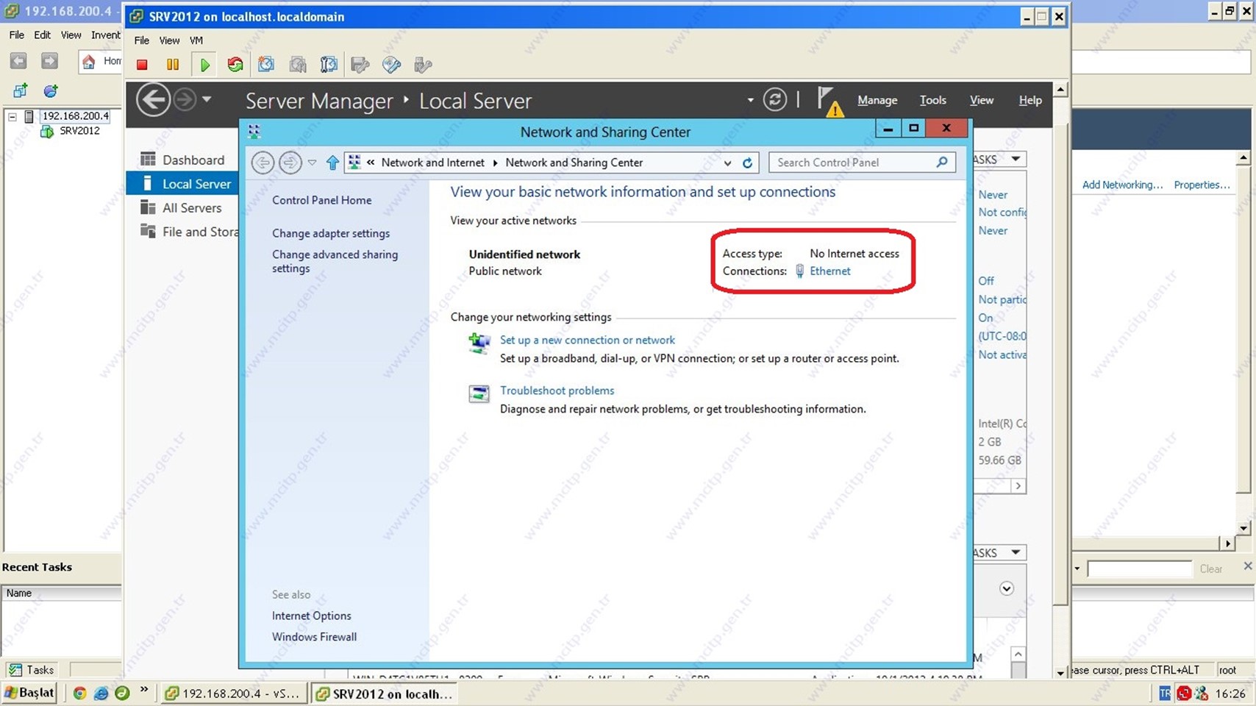Take a VM snapshot with the clock camera icon
Screen dimensions: 1256x706
pyautogui.click(x=266, y=65)
